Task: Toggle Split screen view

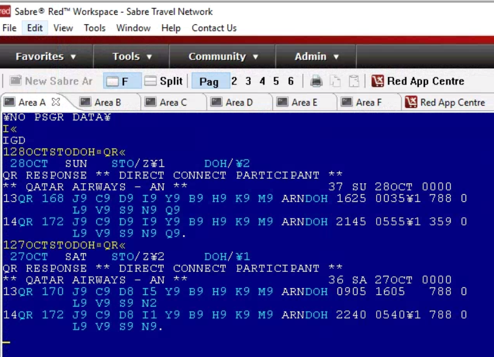Action: (x=164, y=81)
